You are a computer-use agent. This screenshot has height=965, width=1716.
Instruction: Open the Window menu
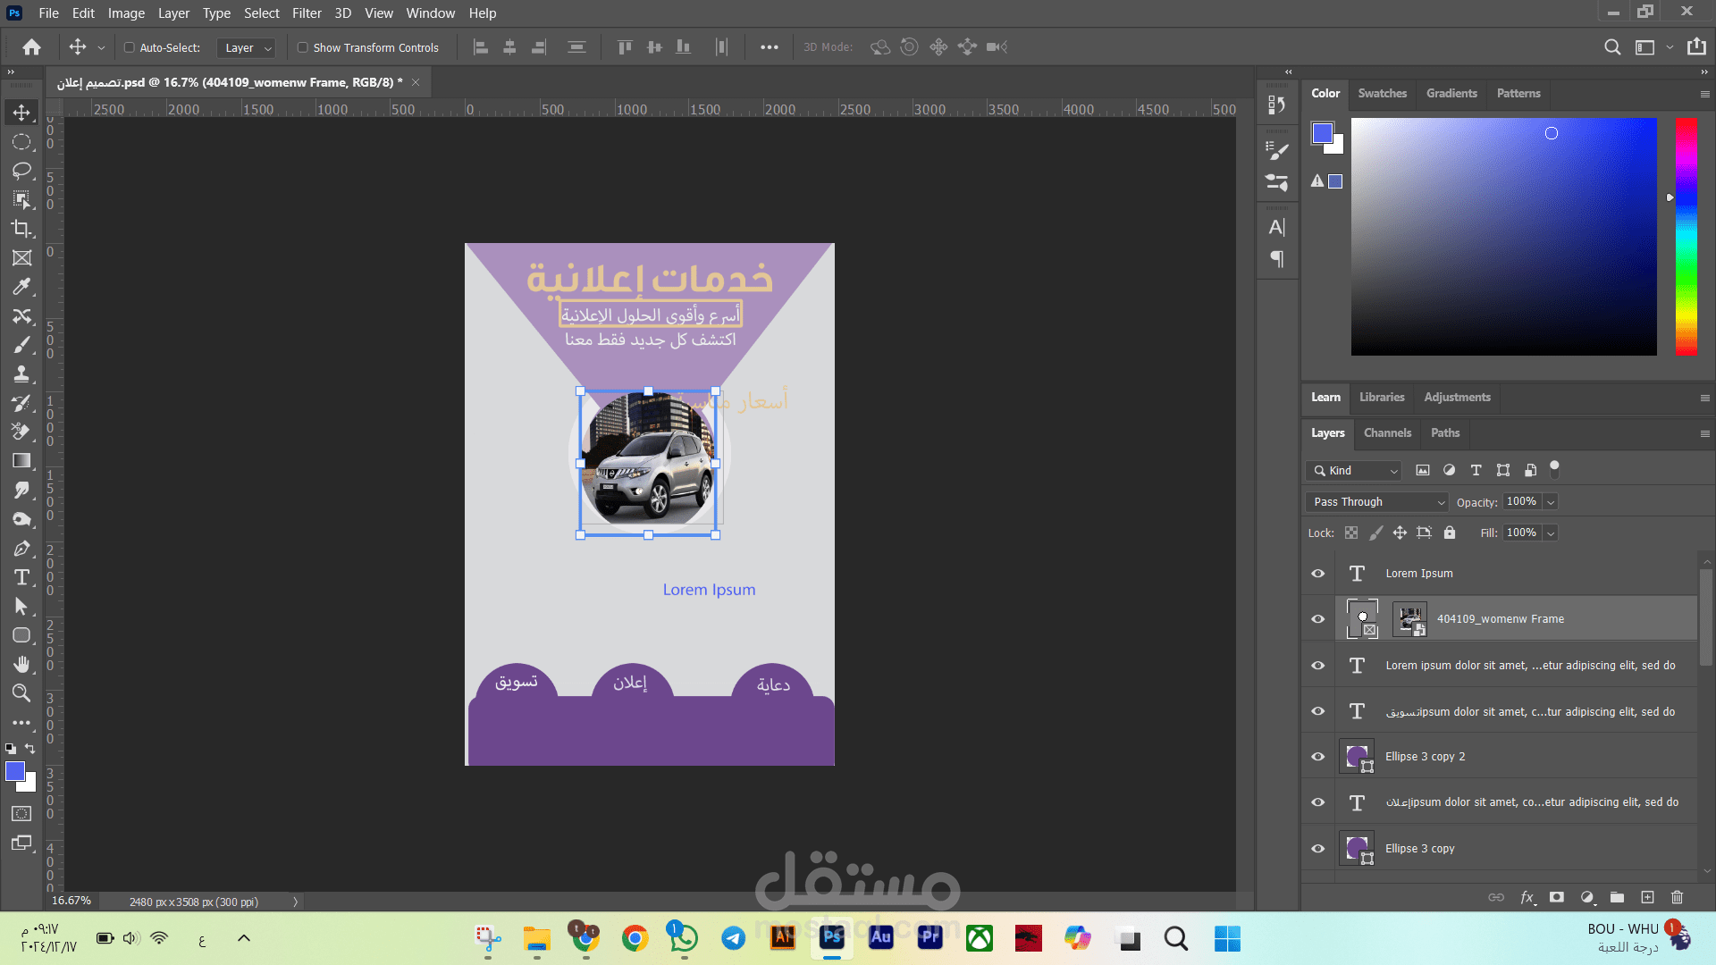(x=431, y=13)
